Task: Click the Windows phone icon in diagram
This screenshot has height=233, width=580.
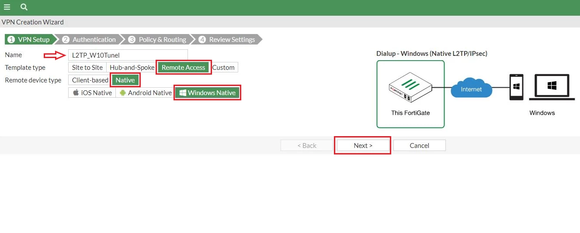Action: (516, 87)
